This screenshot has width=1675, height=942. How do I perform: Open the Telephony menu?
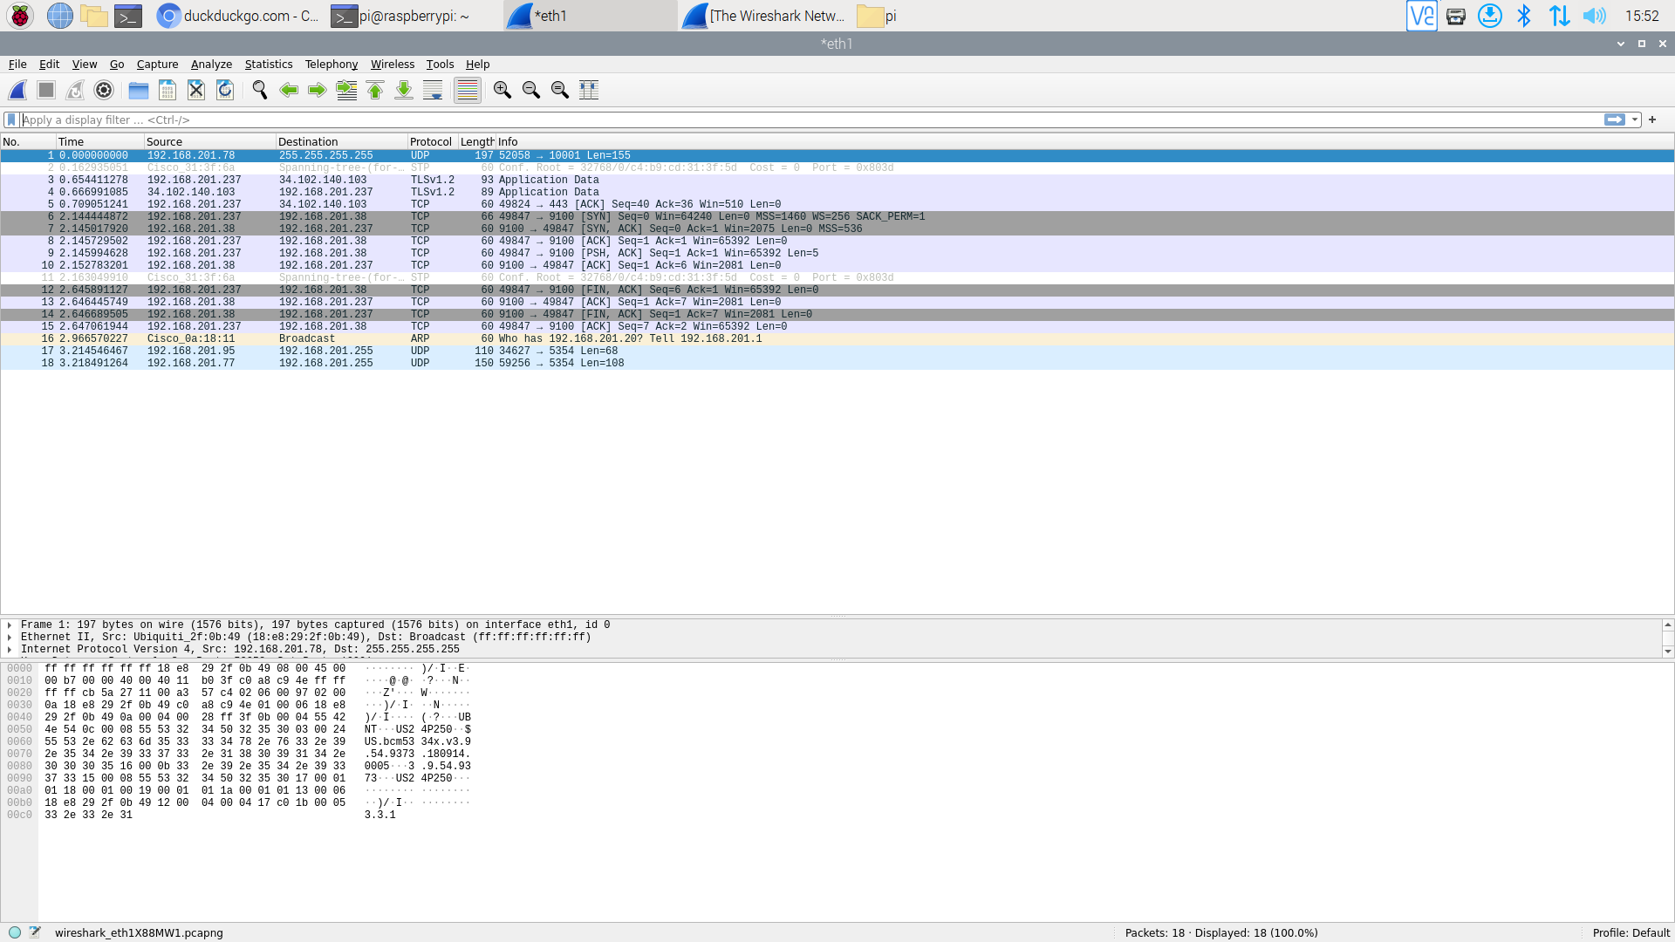331,64
